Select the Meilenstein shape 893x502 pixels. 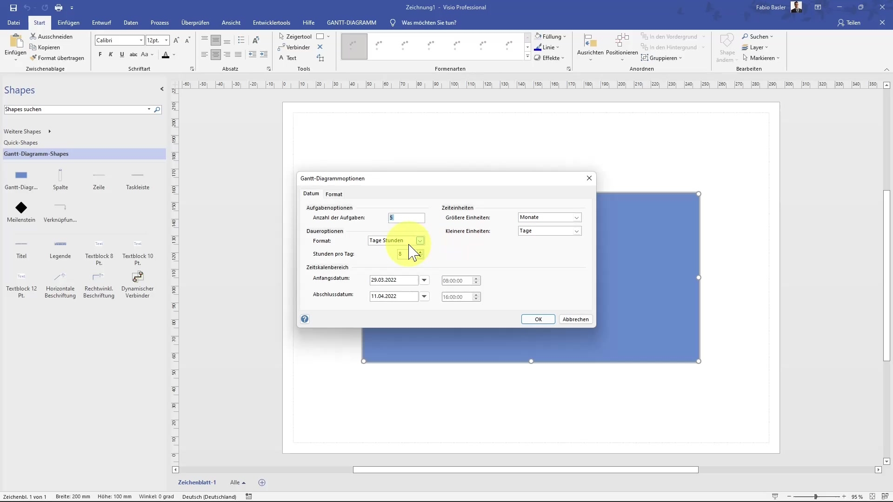pyautogui.click(x=21, y=208)
